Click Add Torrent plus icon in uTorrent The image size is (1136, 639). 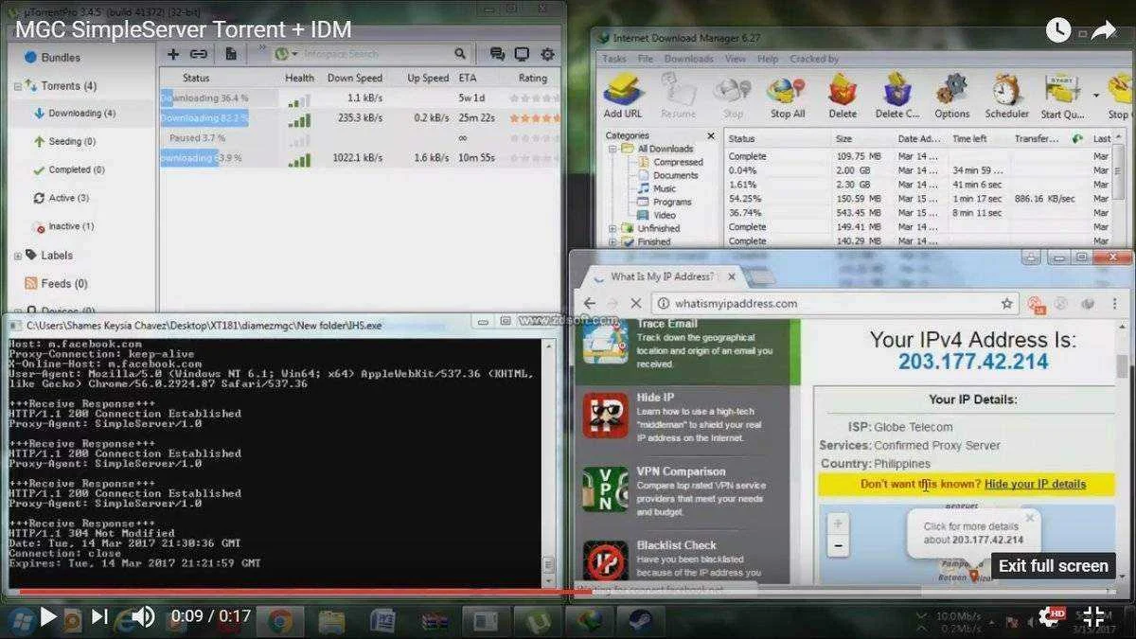173,54
